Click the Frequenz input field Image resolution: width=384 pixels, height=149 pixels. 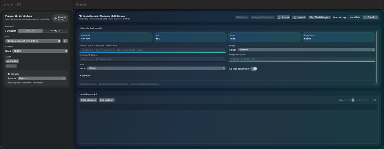coord(153,50)
